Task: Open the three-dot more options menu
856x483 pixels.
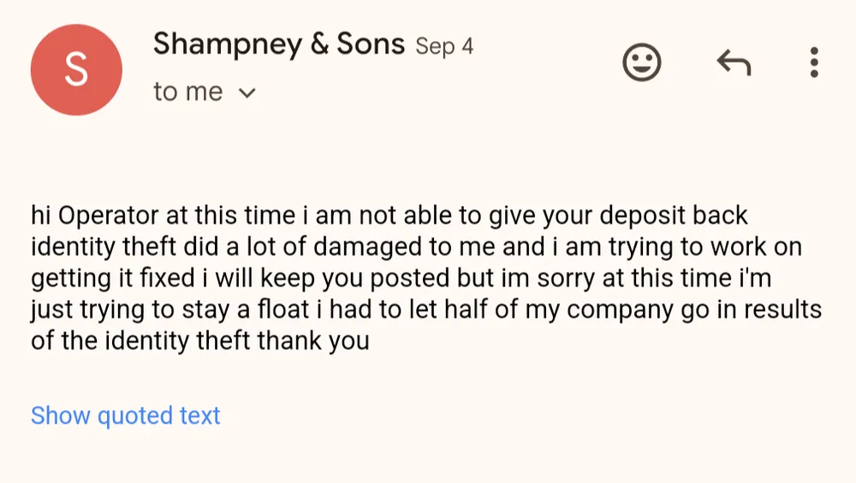Action: pos(813,62)
